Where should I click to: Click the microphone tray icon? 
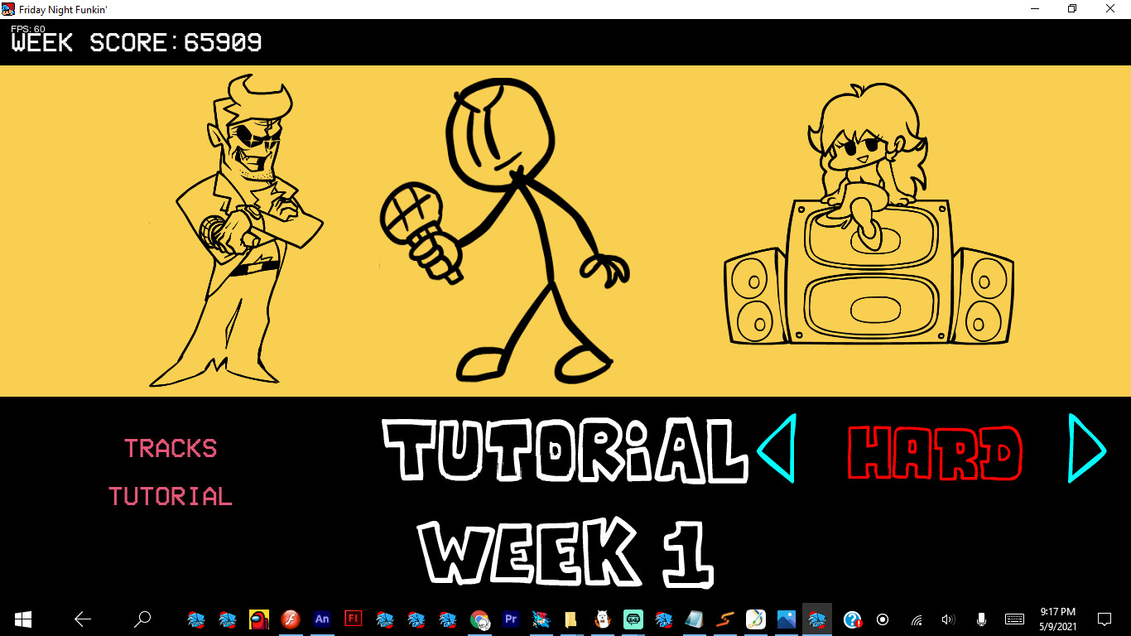pos(981,619)
